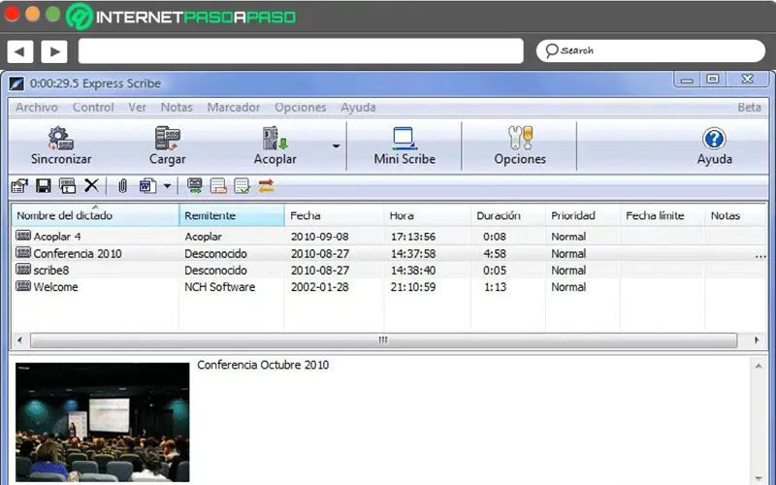
Task: Click notes pane scroll up arrow
Action: [x=759, y=366]
